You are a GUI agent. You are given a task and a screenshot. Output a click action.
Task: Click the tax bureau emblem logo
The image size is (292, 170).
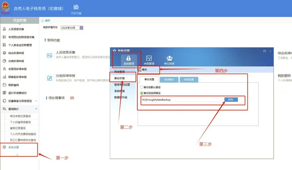5,7
